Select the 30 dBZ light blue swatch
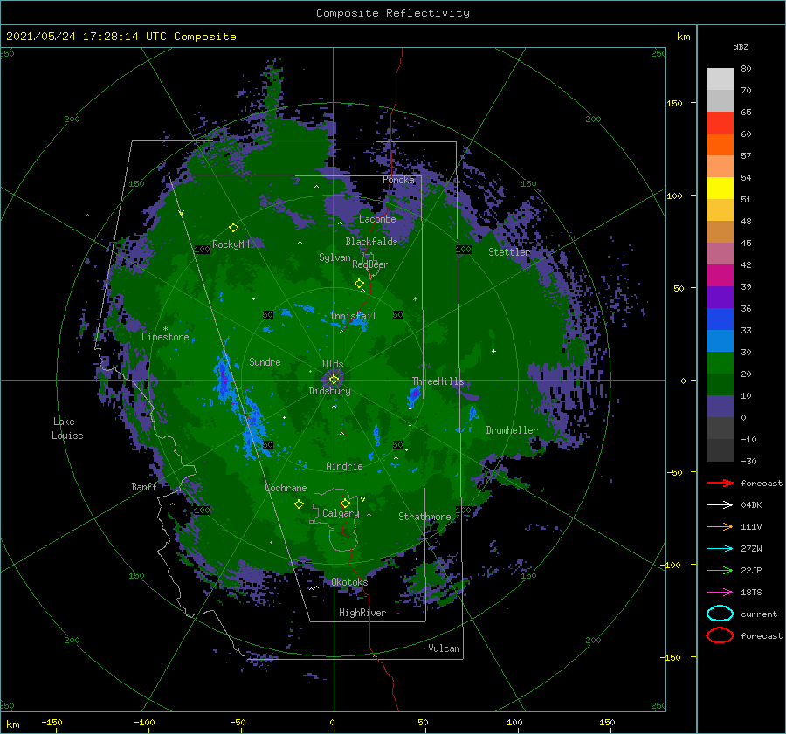The height and width of the screenshot is (734, 786). coord(720,340)
